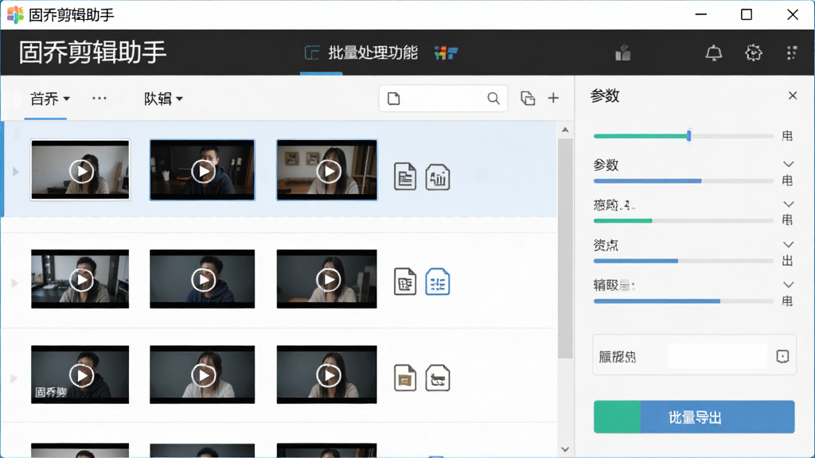Screen dimensions: 815x458
Task: Click the vertical scrollbar thumb
Action: coord(565,248)
